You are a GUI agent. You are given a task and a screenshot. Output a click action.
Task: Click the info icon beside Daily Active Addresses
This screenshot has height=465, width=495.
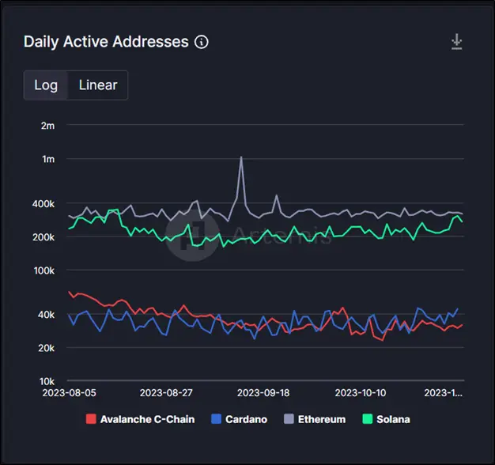tap(202, 42)
